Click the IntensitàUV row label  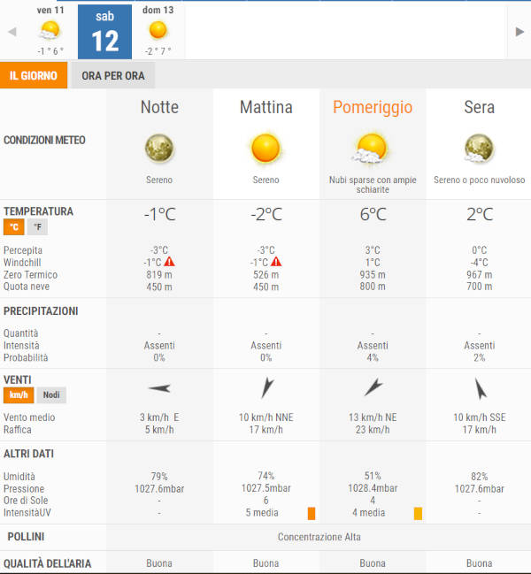[27, 512]
